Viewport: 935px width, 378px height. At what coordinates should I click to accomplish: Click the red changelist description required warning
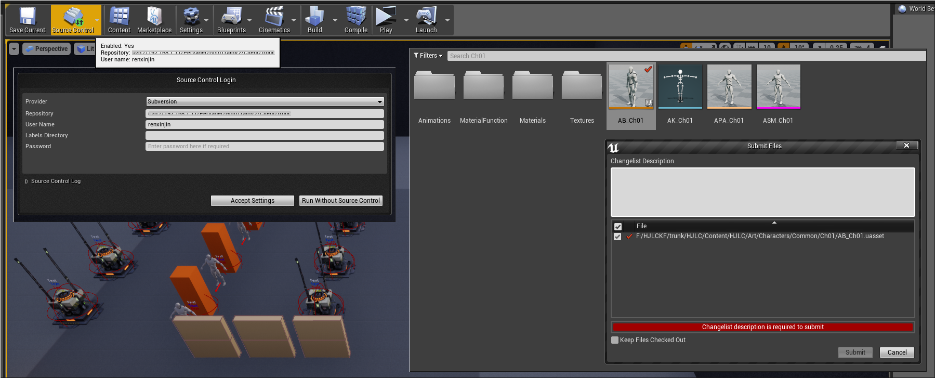762,327
